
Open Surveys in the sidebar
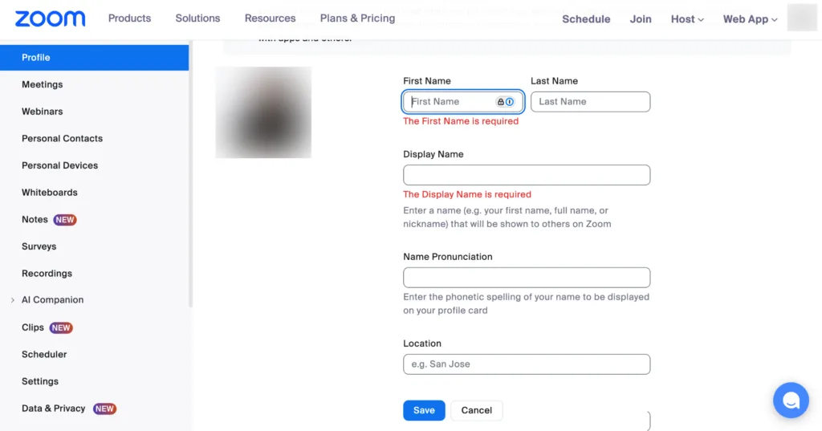click(x=39, y=246)
